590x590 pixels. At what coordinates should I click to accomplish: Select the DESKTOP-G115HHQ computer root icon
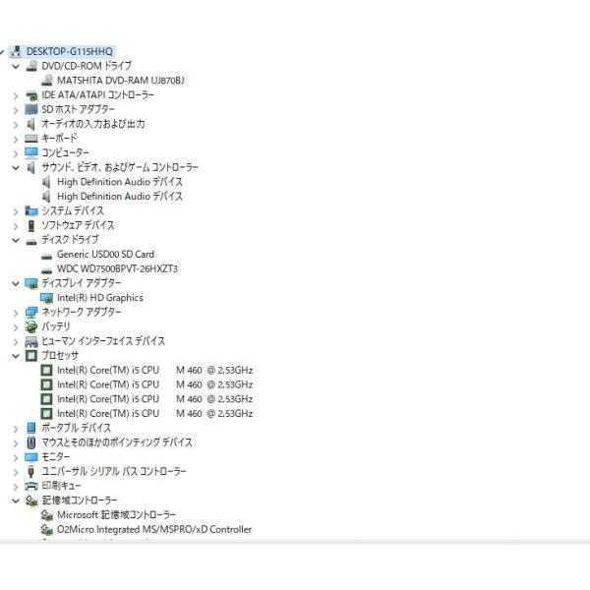point(16,51)
